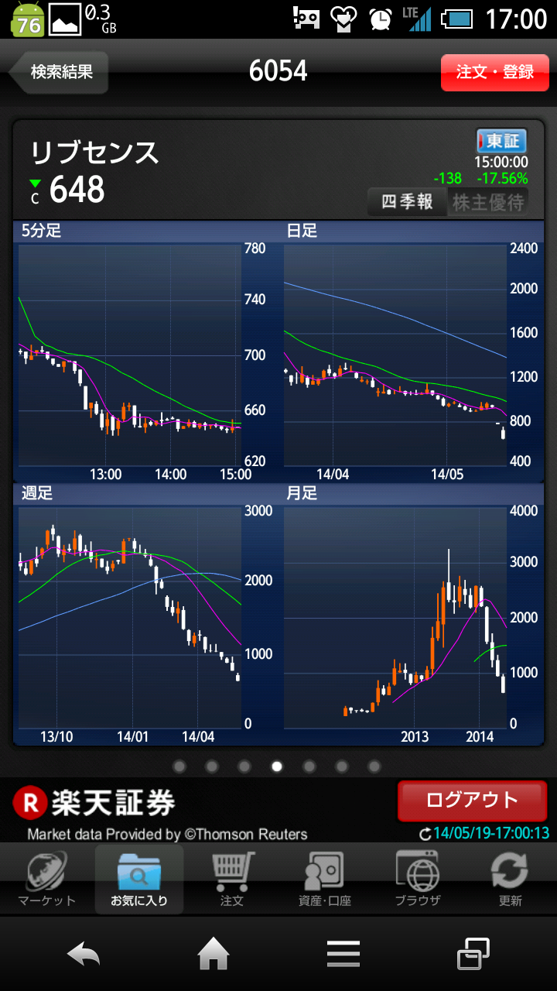Screen dimensions: 557x991
Task: Jump to the last page indicator dot
Action: coord(374,766)
